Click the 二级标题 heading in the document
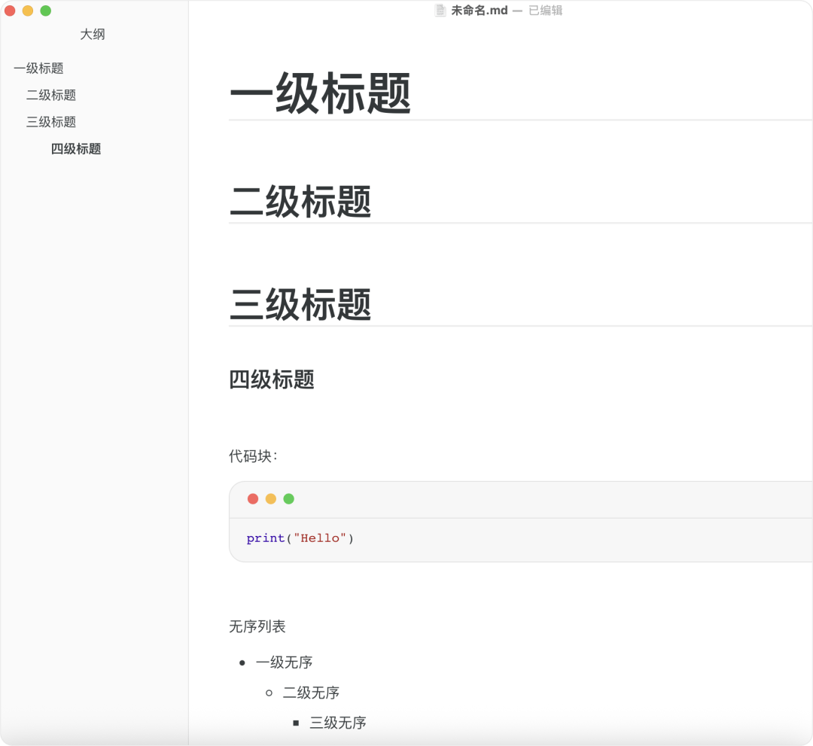 click(300, 201)
